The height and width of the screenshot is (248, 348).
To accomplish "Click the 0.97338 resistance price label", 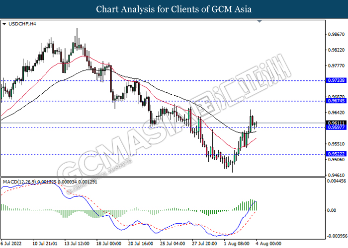I will coord(336,80).
